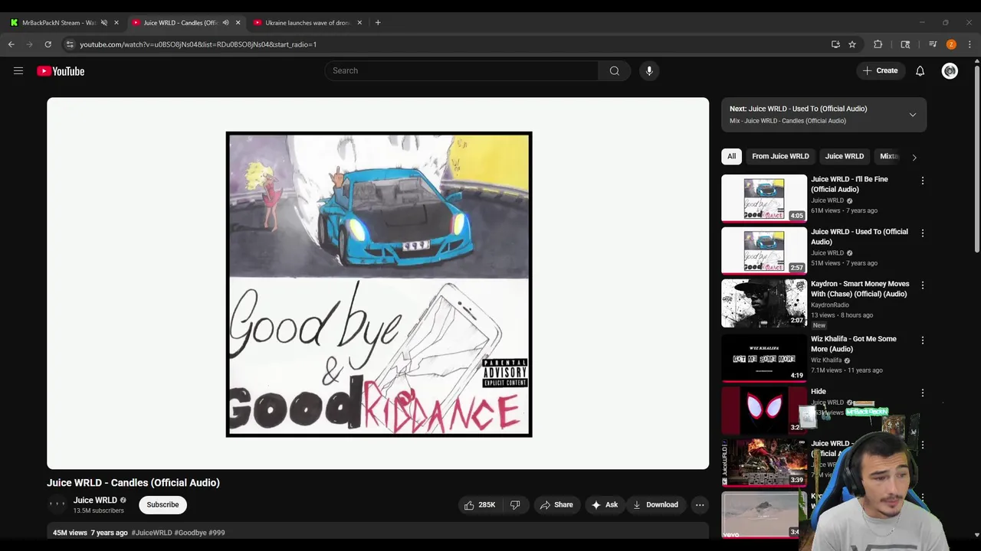This screenshot has width=981, height=551.
Task: Close the Ukraine launches tab
Action: pos(359,23)
